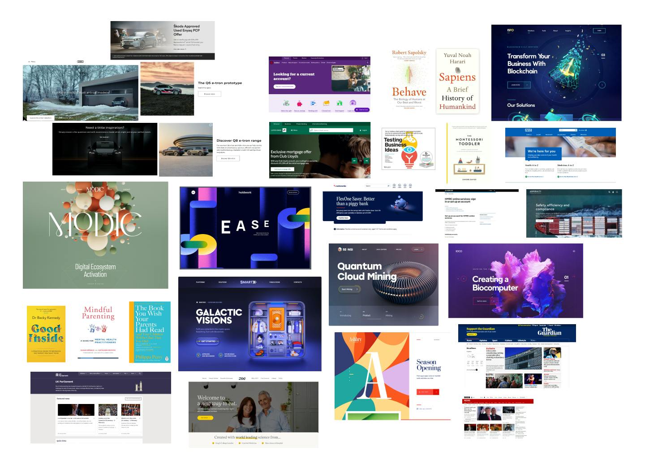Screen dimensions: 645x469
Task: Click the search magnifier in NatWest's purple header
Action: (367, 62)
